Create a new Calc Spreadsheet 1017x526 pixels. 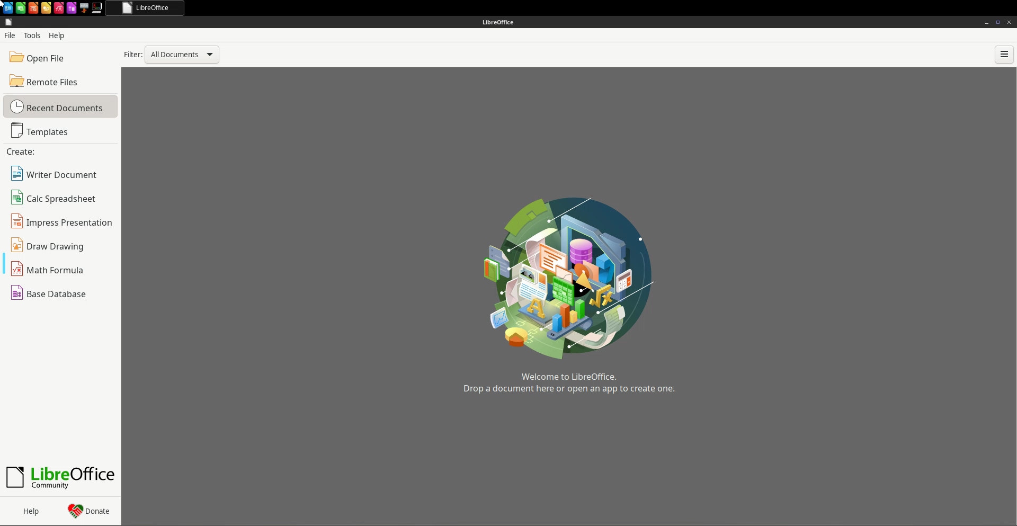pos(60,199)
